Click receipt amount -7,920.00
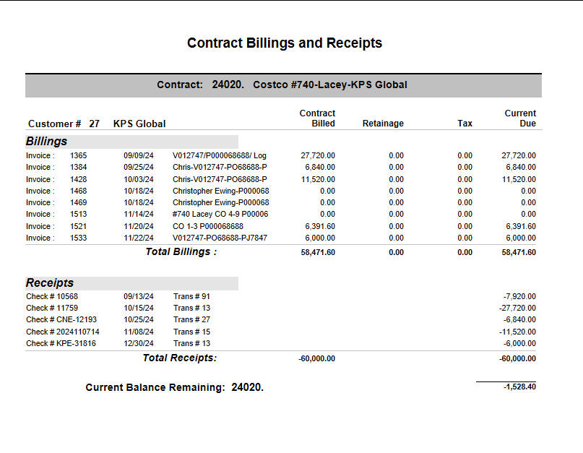The height and width of the screenshot is (453, 583). tap(520, 296)
